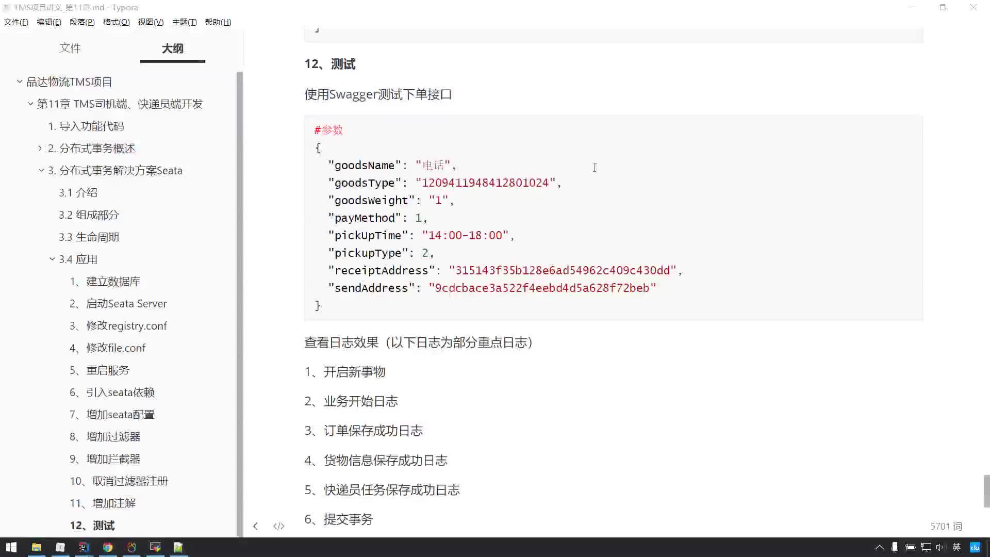Click the "goodsName" line in code block
Viewport: 990px width, 557px height.
coord(392,166)
